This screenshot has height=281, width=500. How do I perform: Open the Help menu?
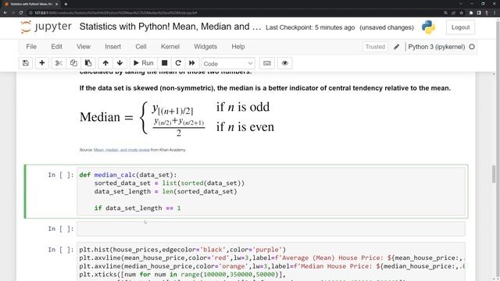tap(238, 47)
